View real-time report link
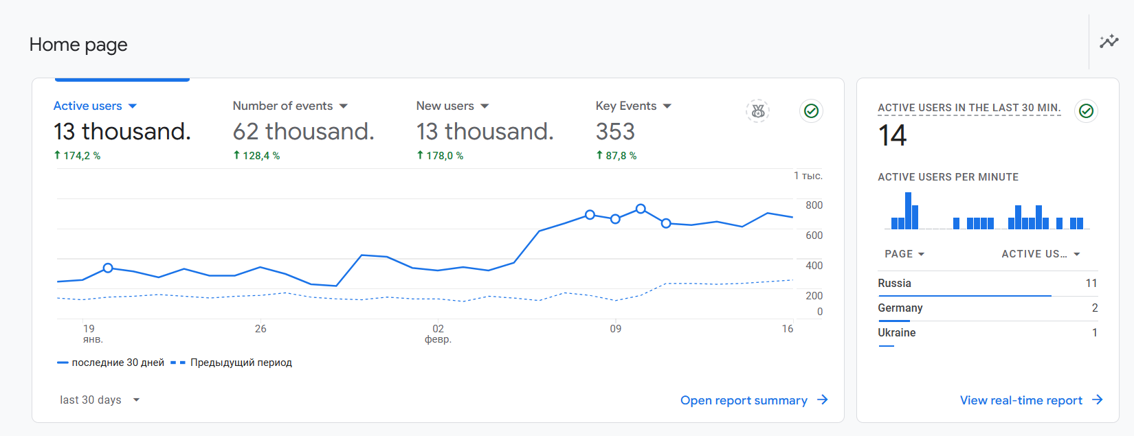The image size is (1134, 436). tap(1021, 400)
